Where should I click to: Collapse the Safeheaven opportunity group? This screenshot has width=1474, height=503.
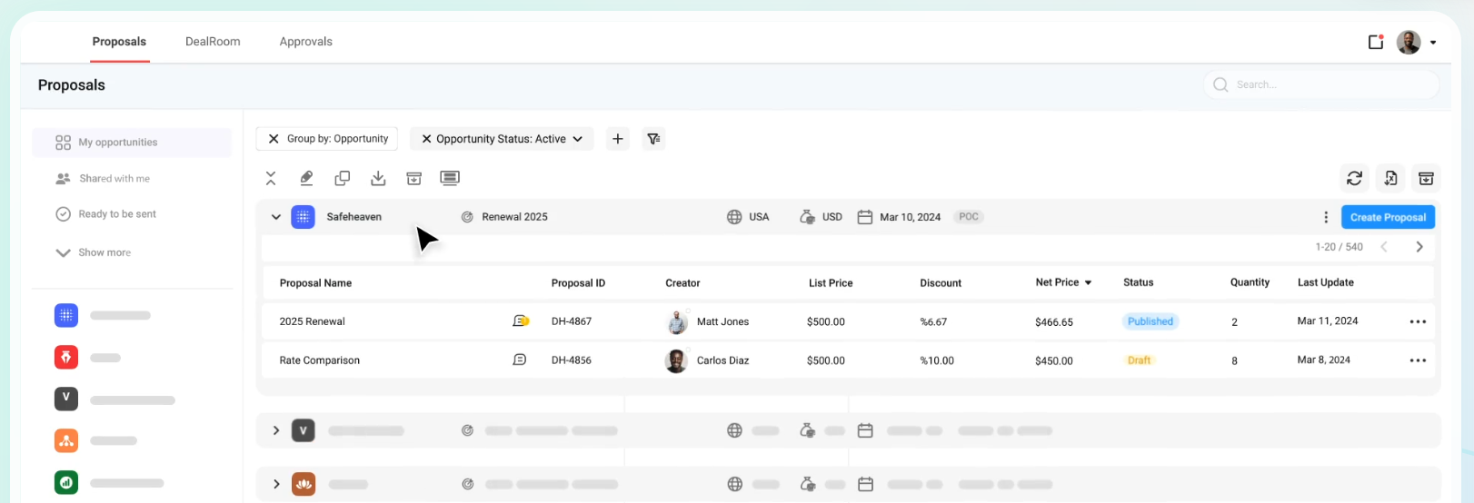tap(276, 217)
